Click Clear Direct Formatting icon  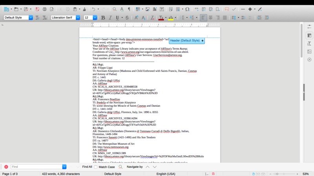tap(152, 18)
